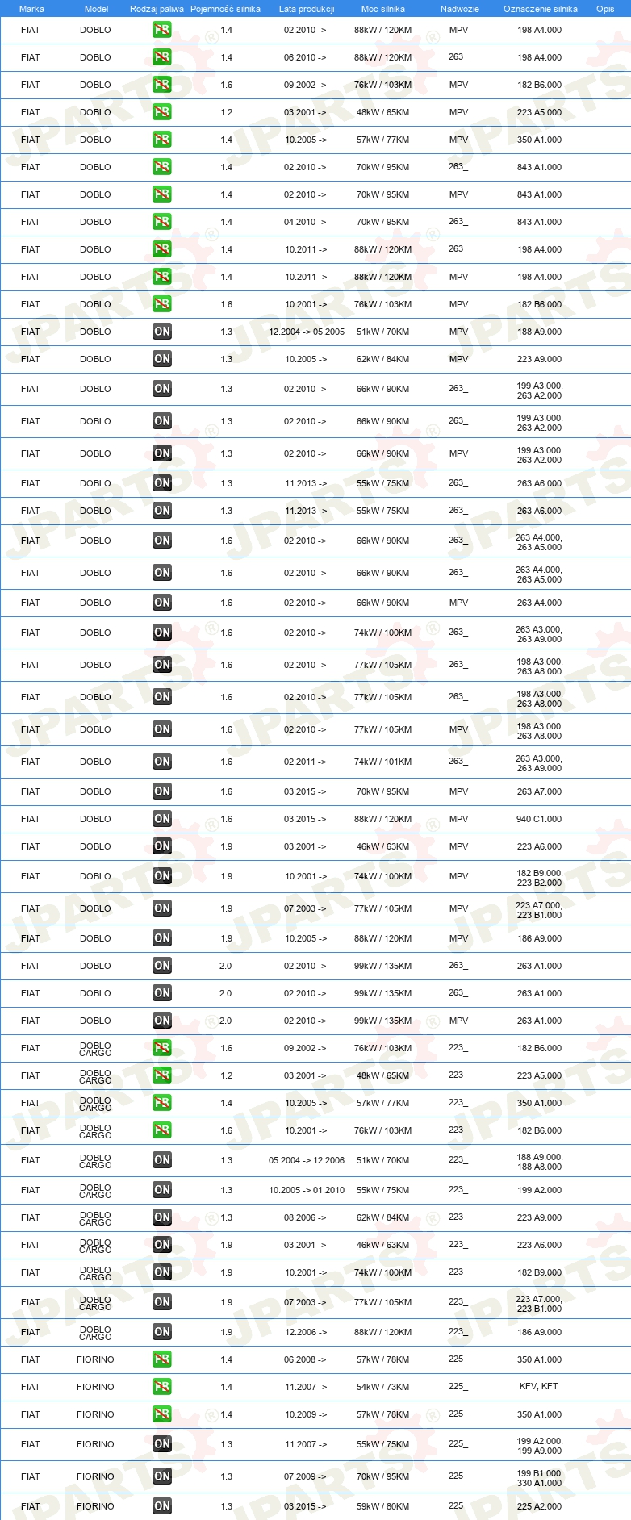
Task: Click ON icon in Fiorino 55kW/75KM row
Action: [x=162, y=1444]
